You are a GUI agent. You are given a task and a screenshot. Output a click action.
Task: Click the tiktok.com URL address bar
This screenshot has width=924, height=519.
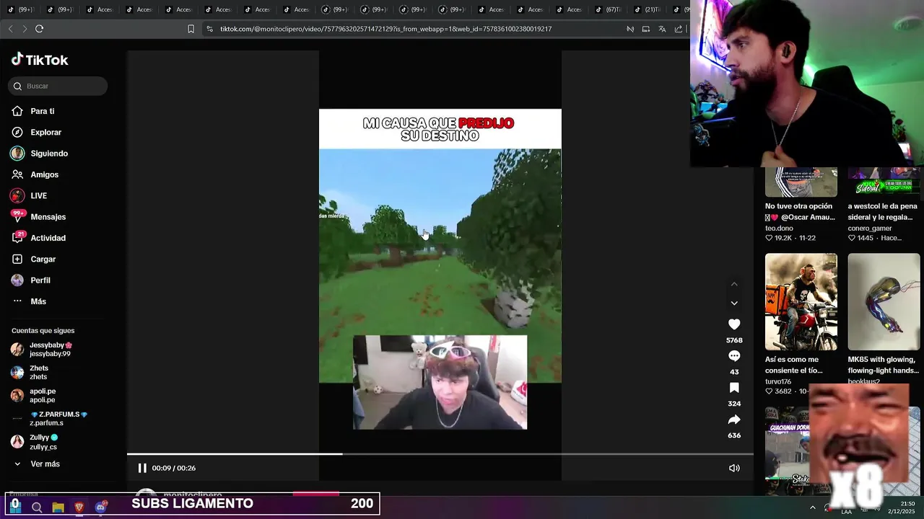tap(386, 29)
